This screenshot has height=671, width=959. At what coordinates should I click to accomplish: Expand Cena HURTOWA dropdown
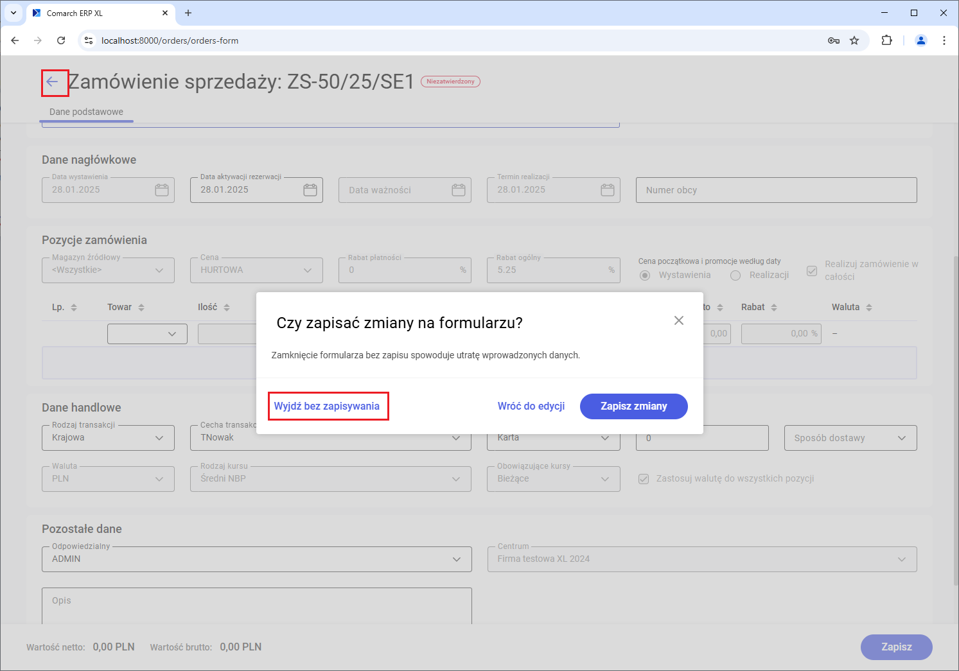pyautogui.click(x=308, y=270)
